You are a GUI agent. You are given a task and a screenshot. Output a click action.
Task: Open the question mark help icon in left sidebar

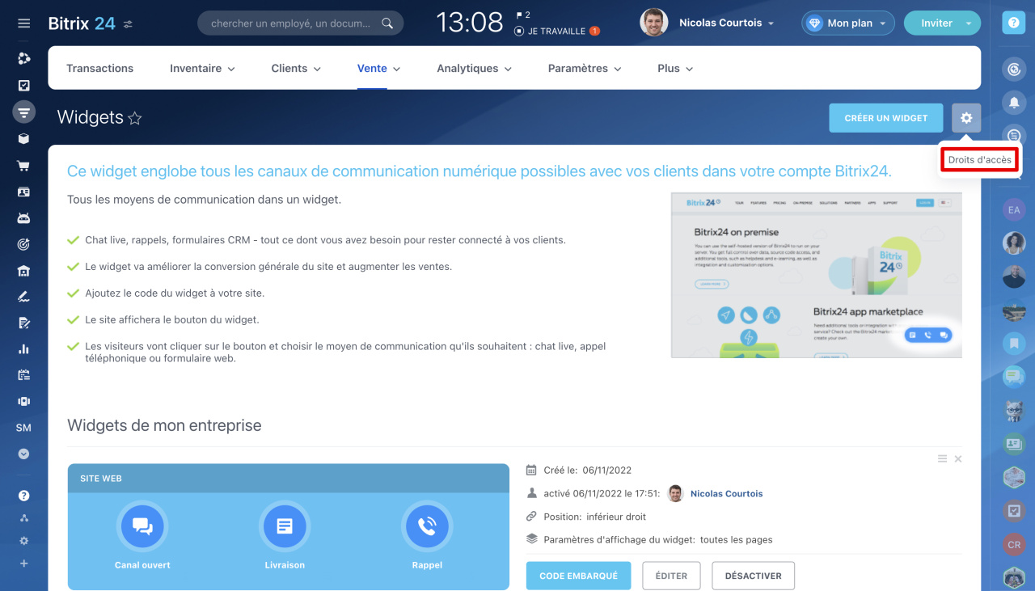coord(23,496)
